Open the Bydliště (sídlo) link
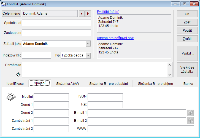The image size is (200, 138). click(x=108, y=12)
